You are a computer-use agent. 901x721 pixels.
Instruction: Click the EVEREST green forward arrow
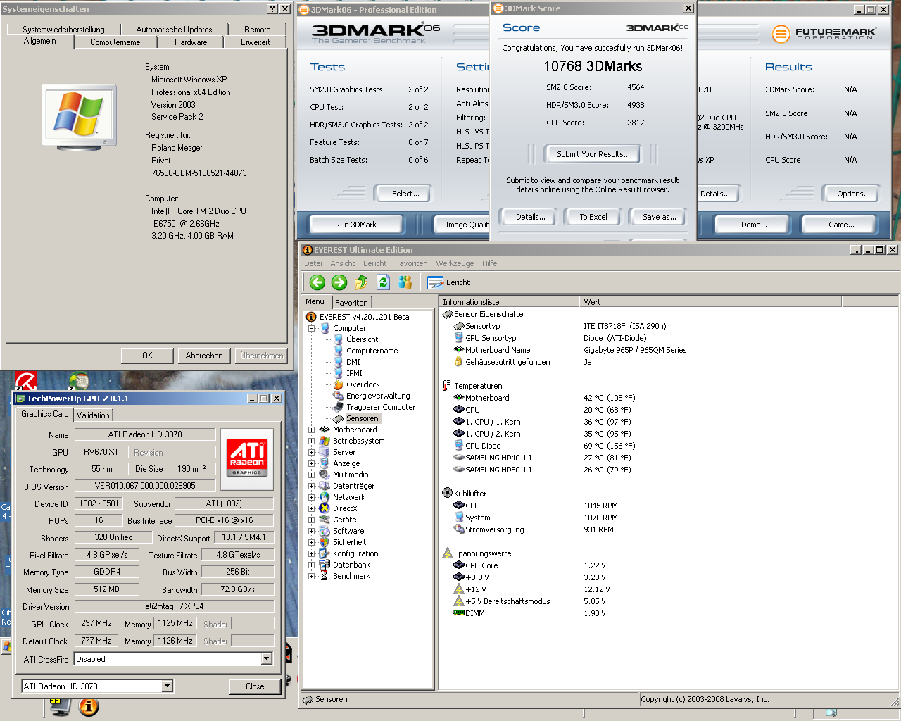339,282
